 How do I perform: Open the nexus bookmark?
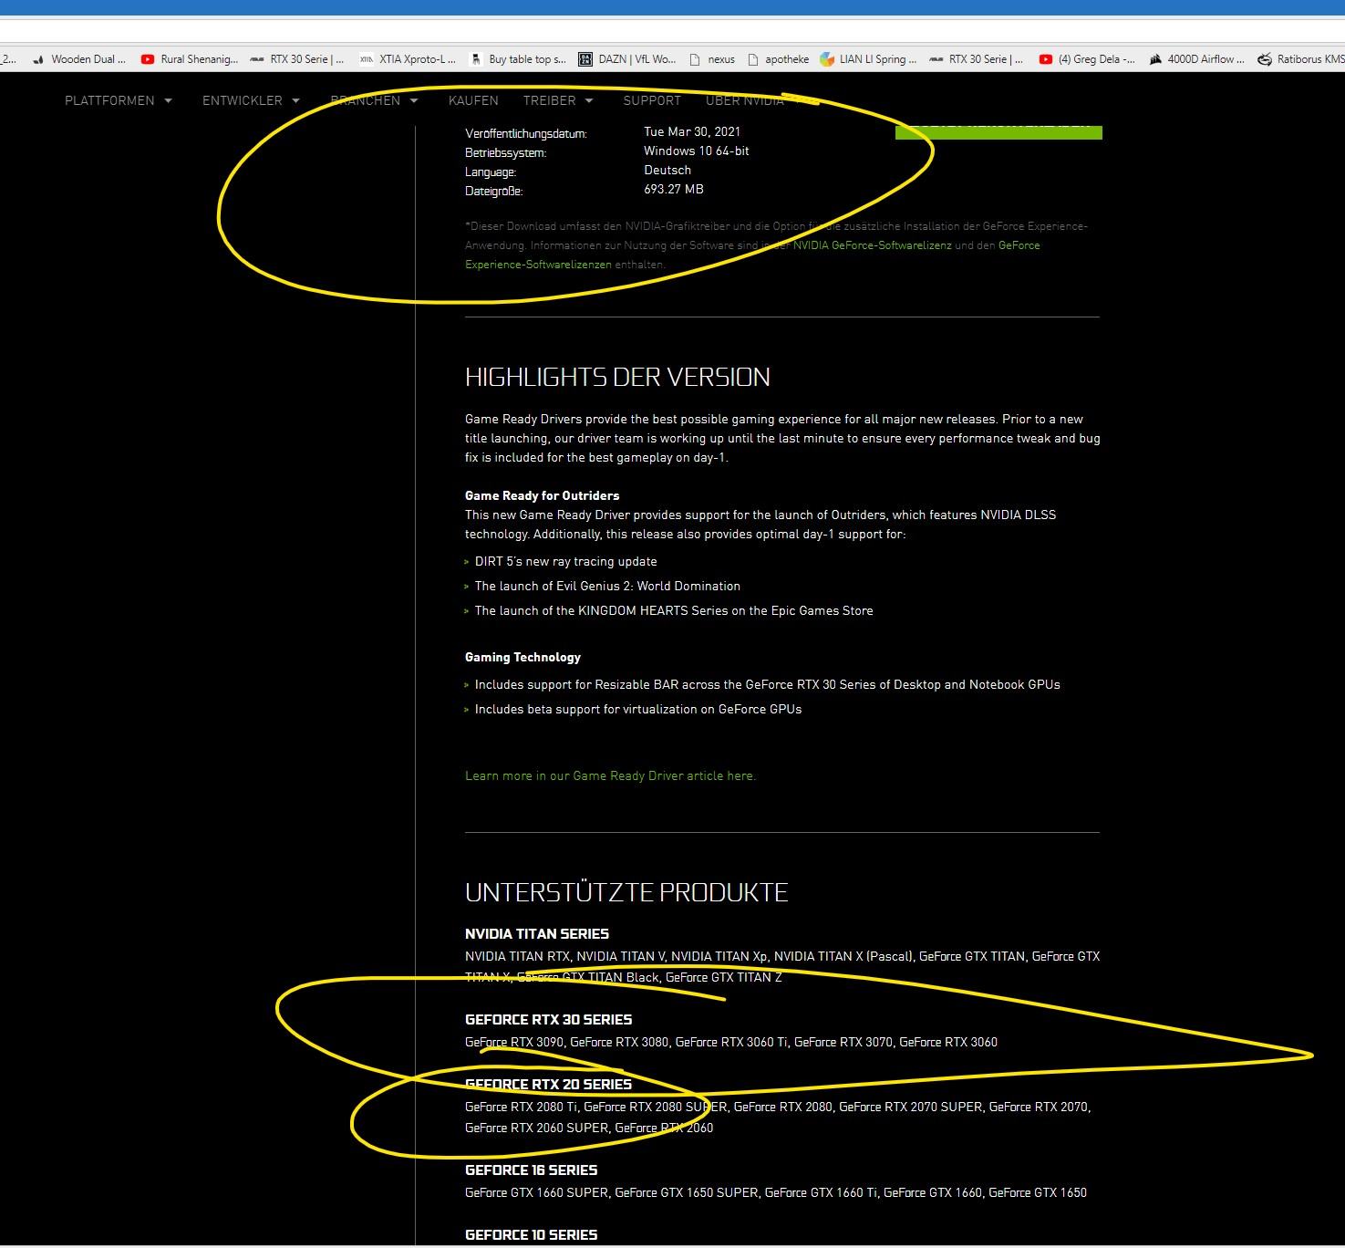(712, 59)
